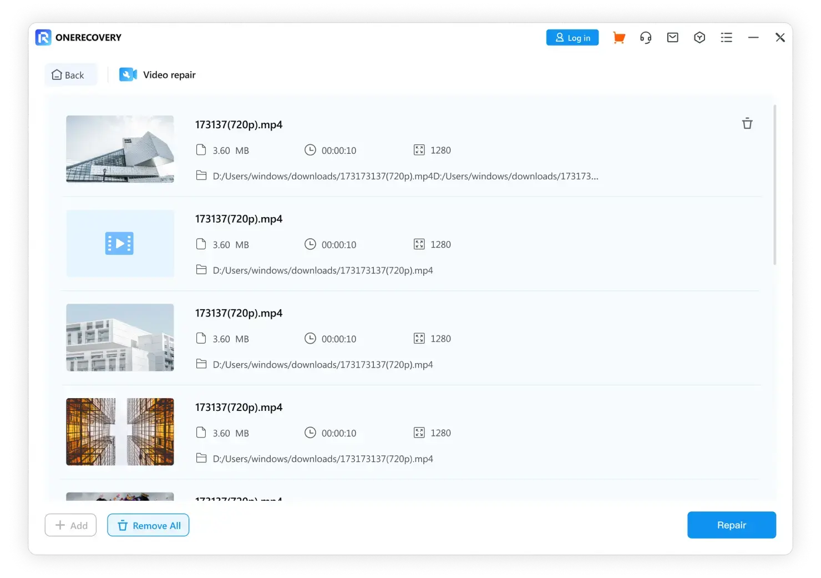Delete first video with trash icon
This screenshot has width=821, height=578.
747,124
